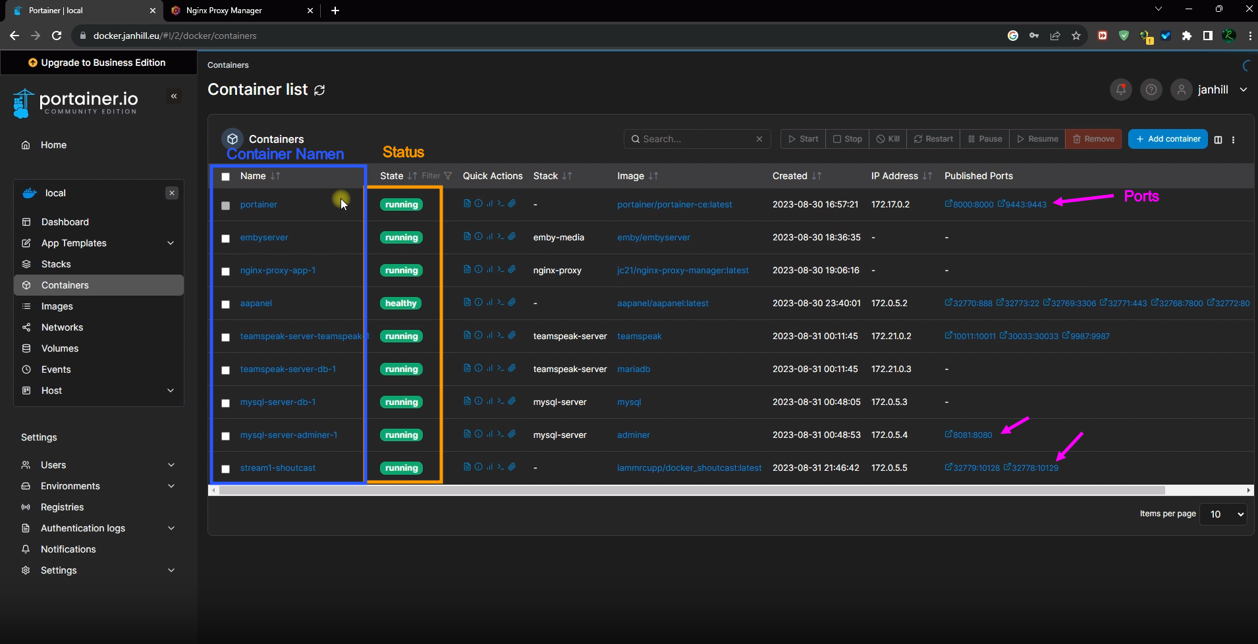Click attach icon for embyserver row

tap(512, 236)
